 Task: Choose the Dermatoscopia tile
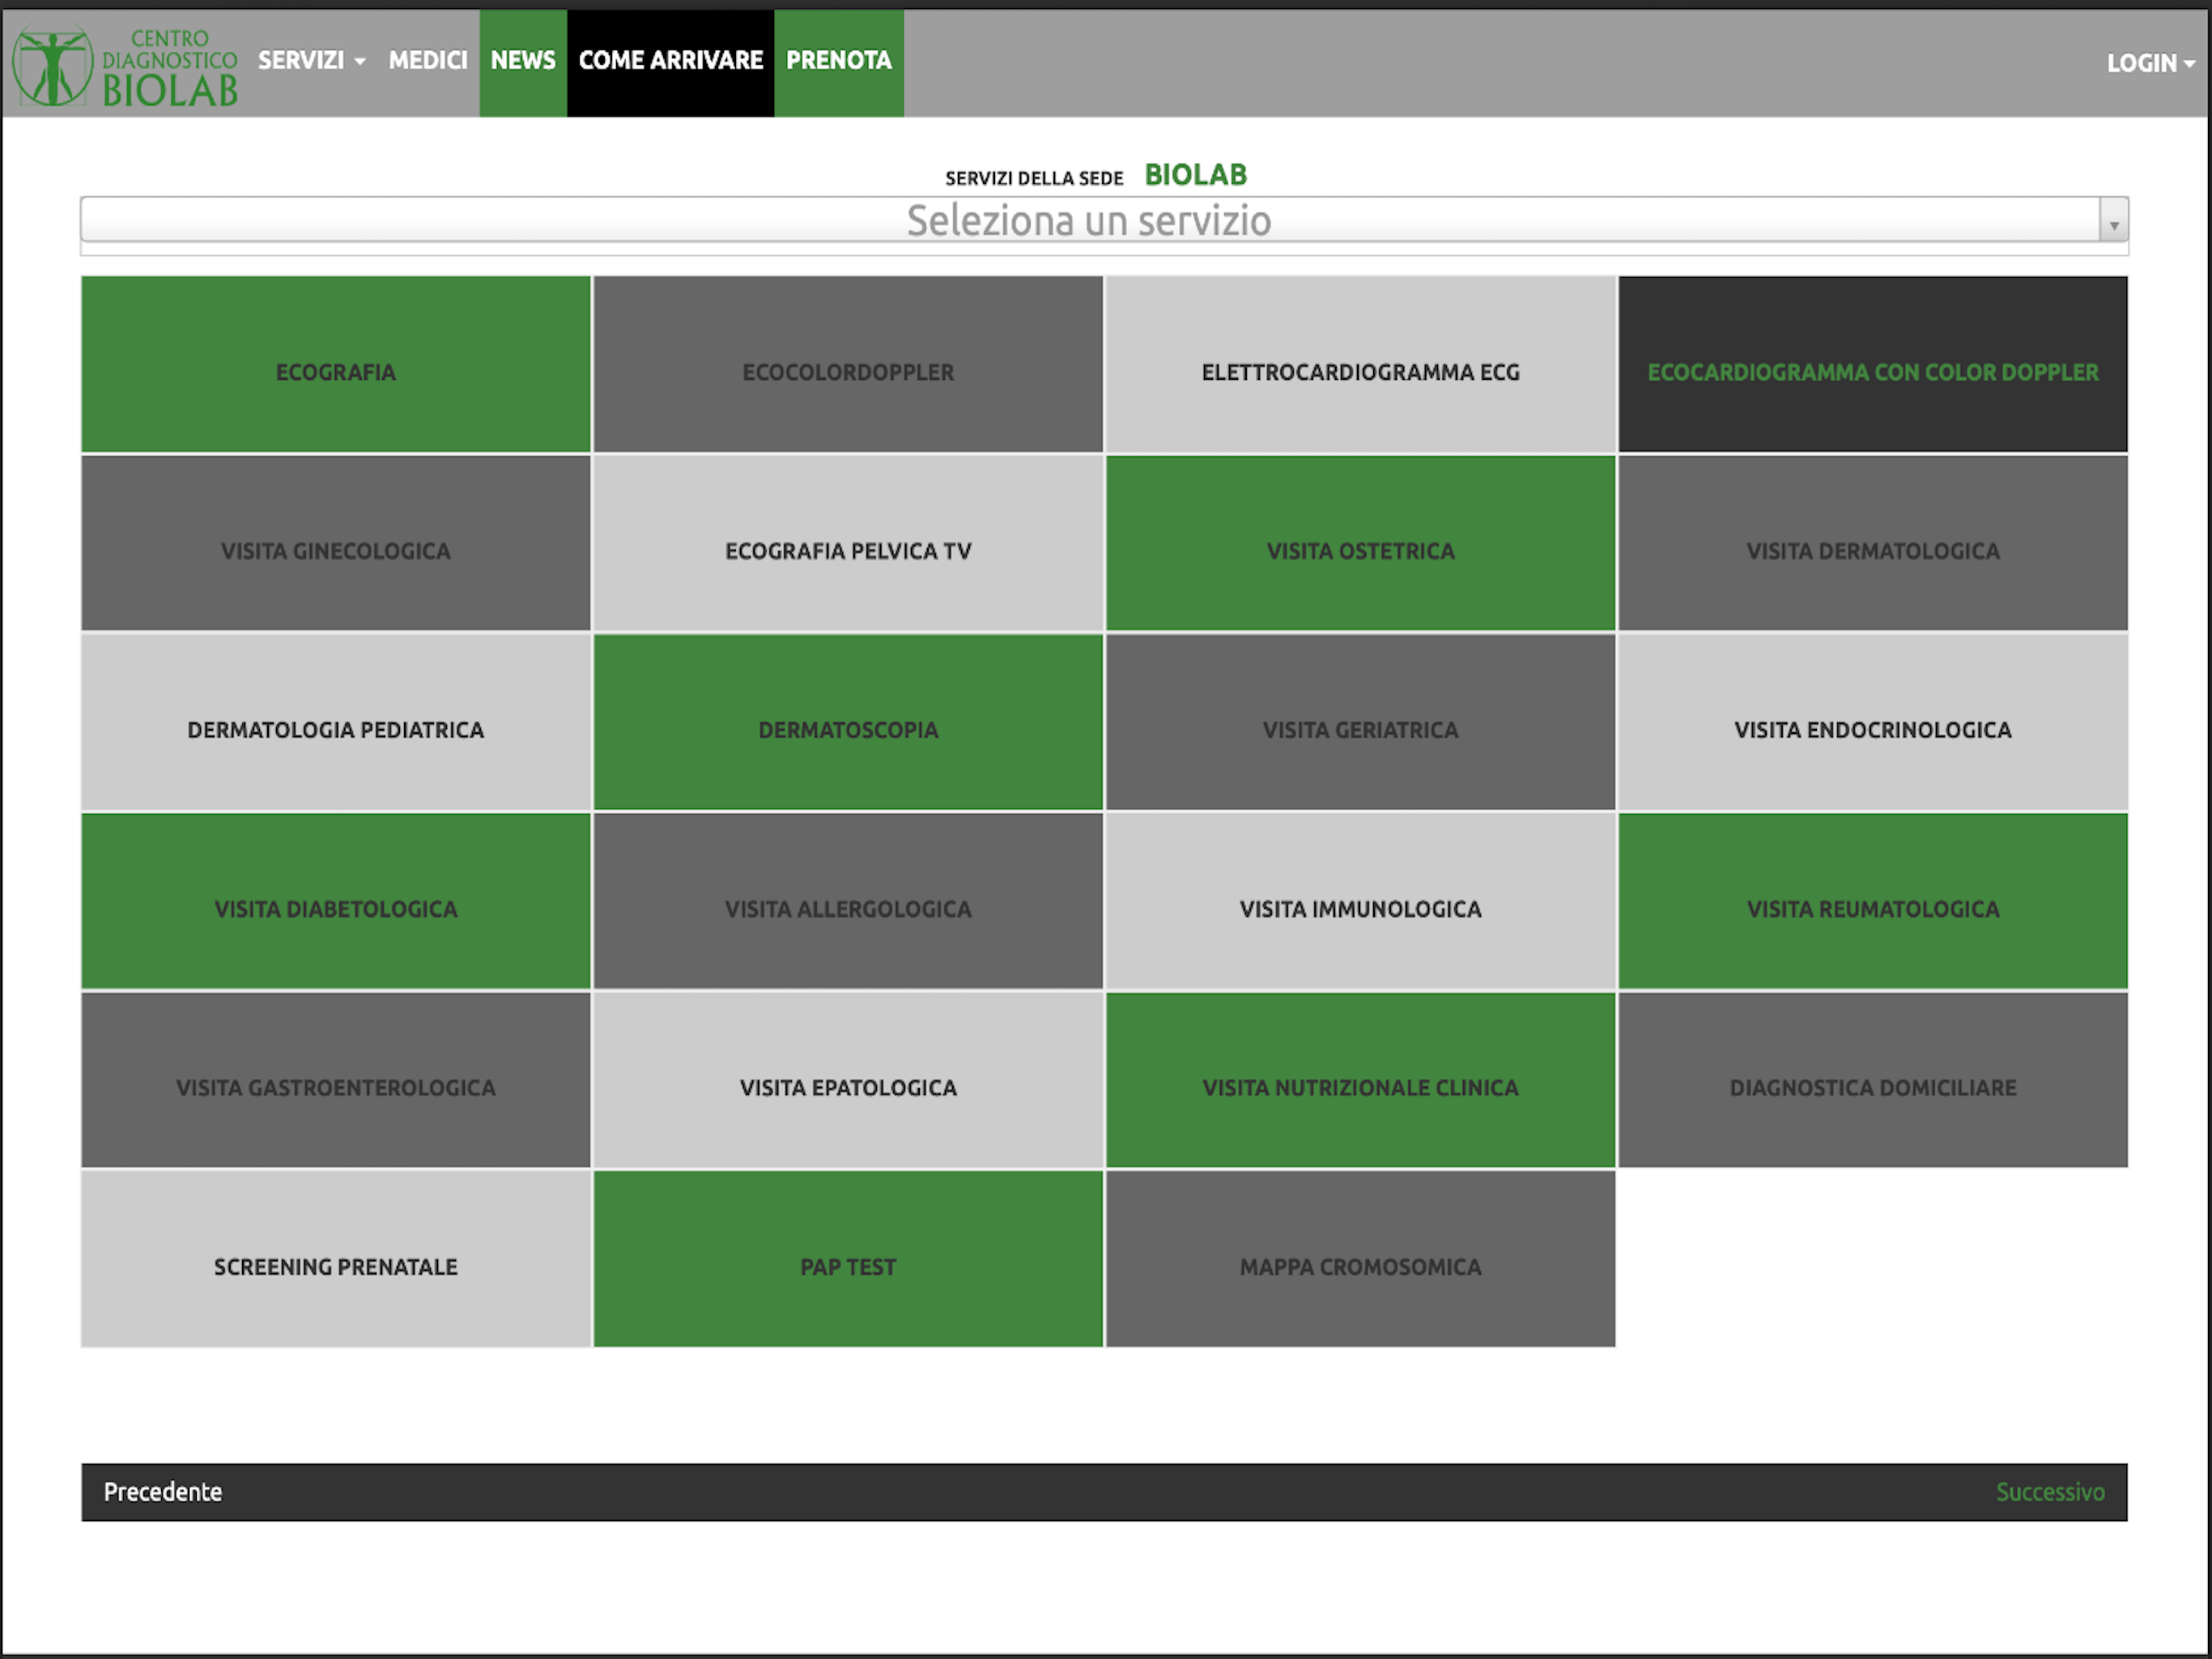848,723
